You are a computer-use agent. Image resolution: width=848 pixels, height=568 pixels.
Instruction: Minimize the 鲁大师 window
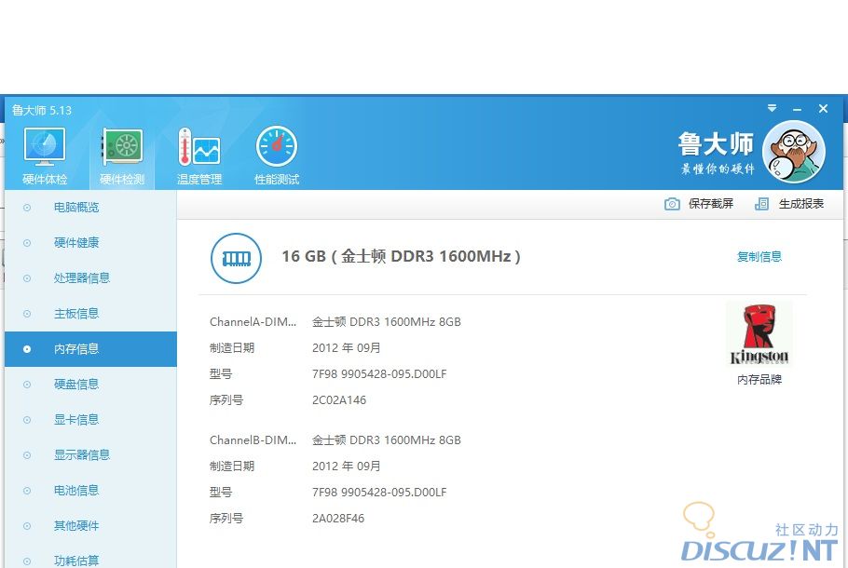(797, 109)
